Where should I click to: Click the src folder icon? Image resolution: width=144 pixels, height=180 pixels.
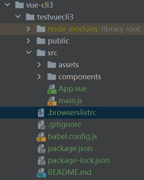point(41,53)
